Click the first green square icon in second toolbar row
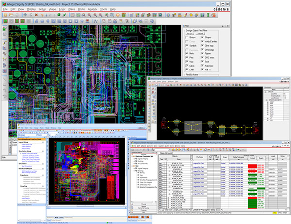The image size is (291, 224). click(5, 21)
